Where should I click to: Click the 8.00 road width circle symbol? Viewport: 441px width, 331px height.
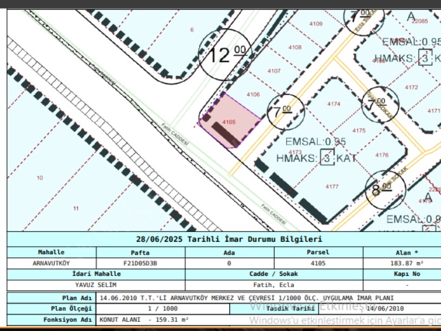click(x=382, y=188)
